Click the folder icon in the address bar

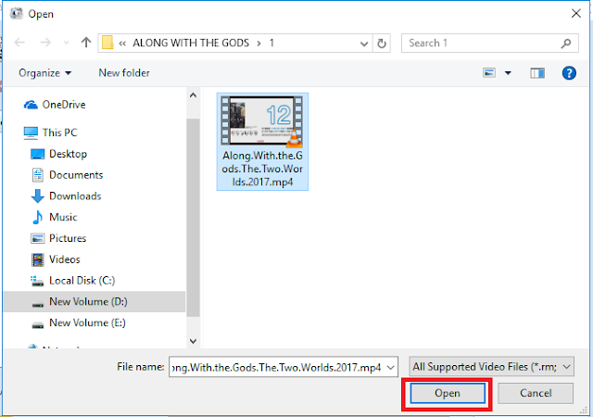pyautogui.click(x=107, y=43)
